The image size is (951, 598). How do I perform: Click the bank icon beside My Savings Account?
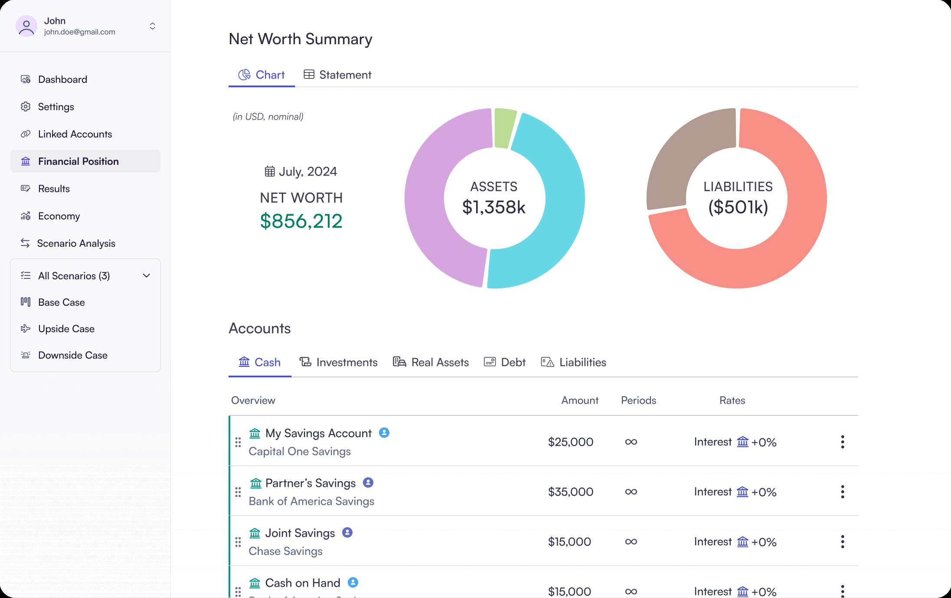click(x=255, y=433)
